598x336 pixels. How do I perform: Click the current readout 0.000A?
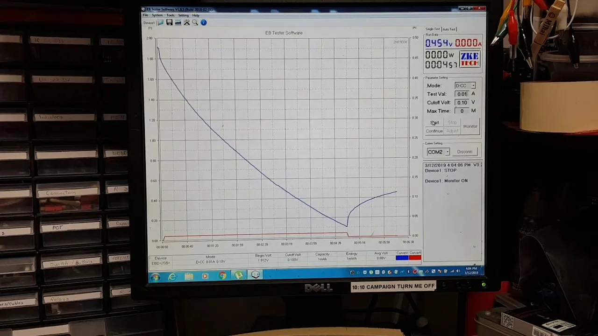tap(468, 43)
